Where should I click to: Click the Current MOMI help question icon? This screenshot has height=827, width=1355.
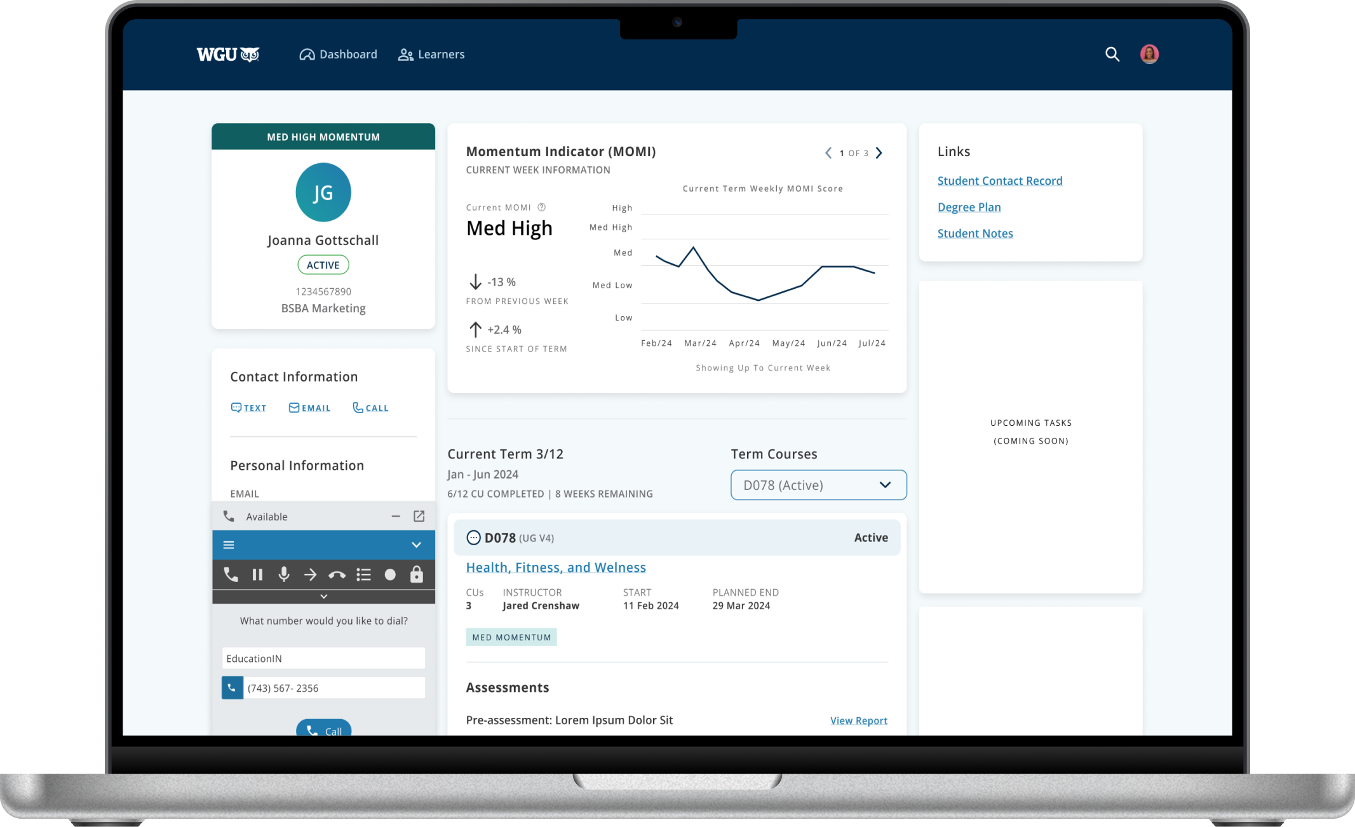(x=542, y=208)
